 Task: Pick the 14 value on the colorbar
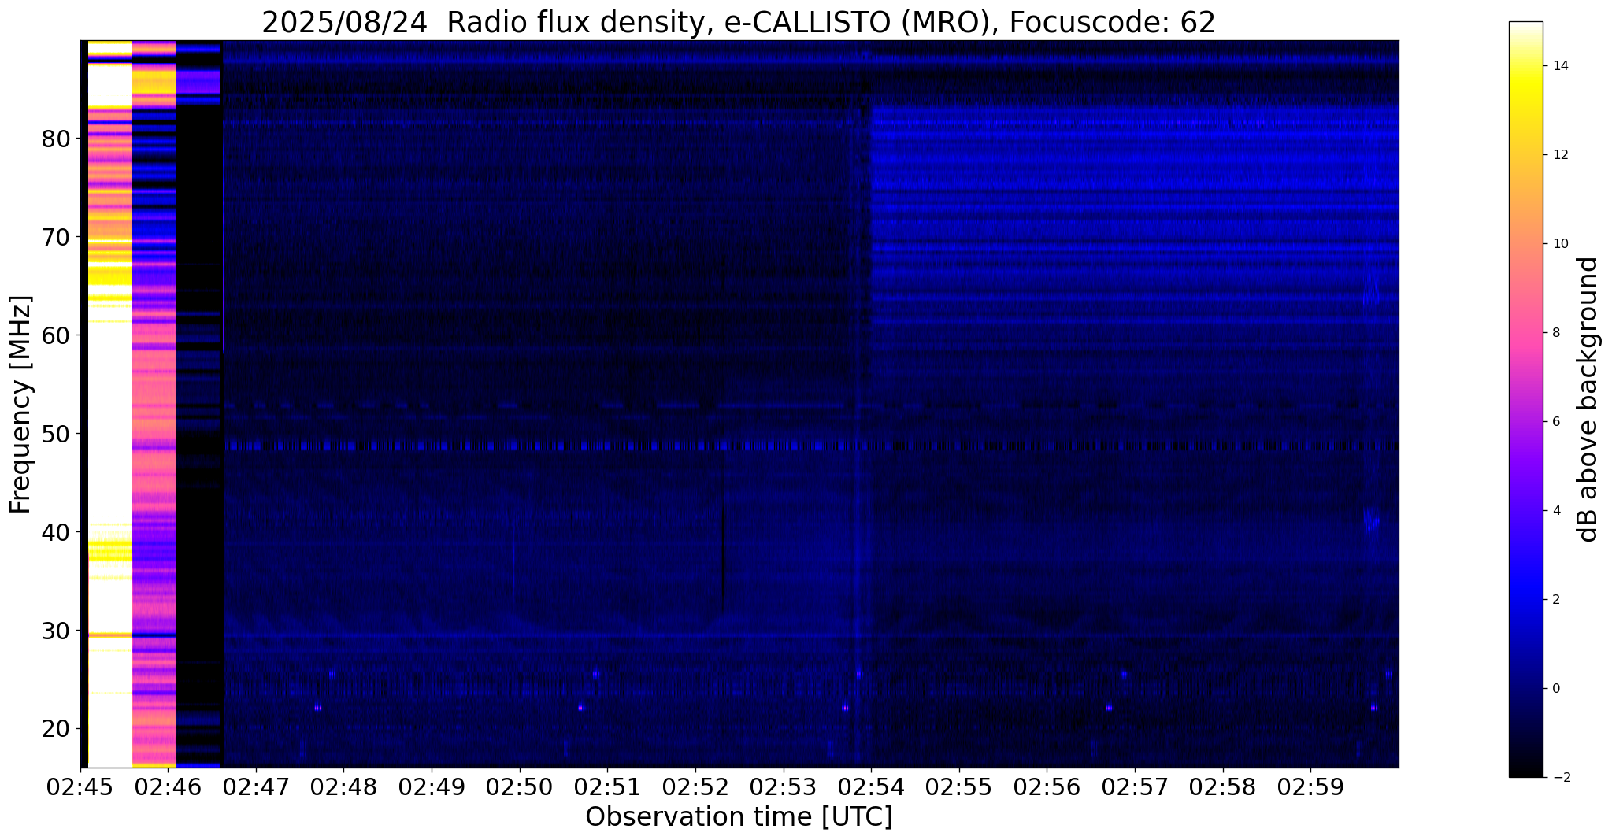click(1558, 66)
